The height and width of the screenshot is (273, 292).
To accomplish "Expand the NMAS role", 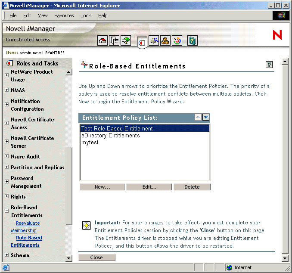I will point(7,90).
